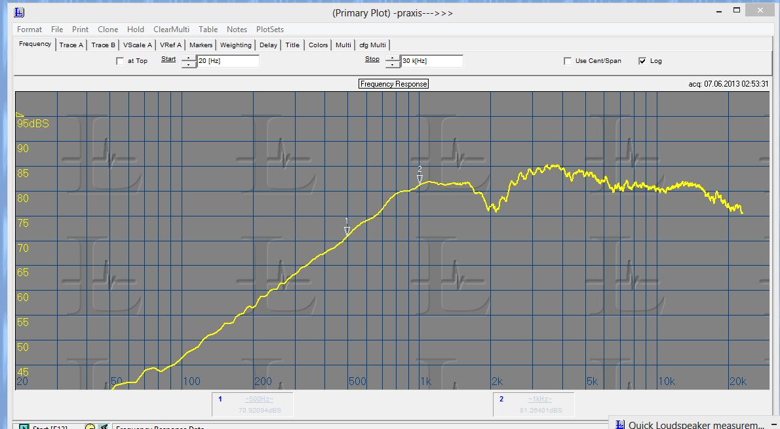This screenshot has height=429, width=780.
Task: Open the Print menu
Action: tap(80, 30)
